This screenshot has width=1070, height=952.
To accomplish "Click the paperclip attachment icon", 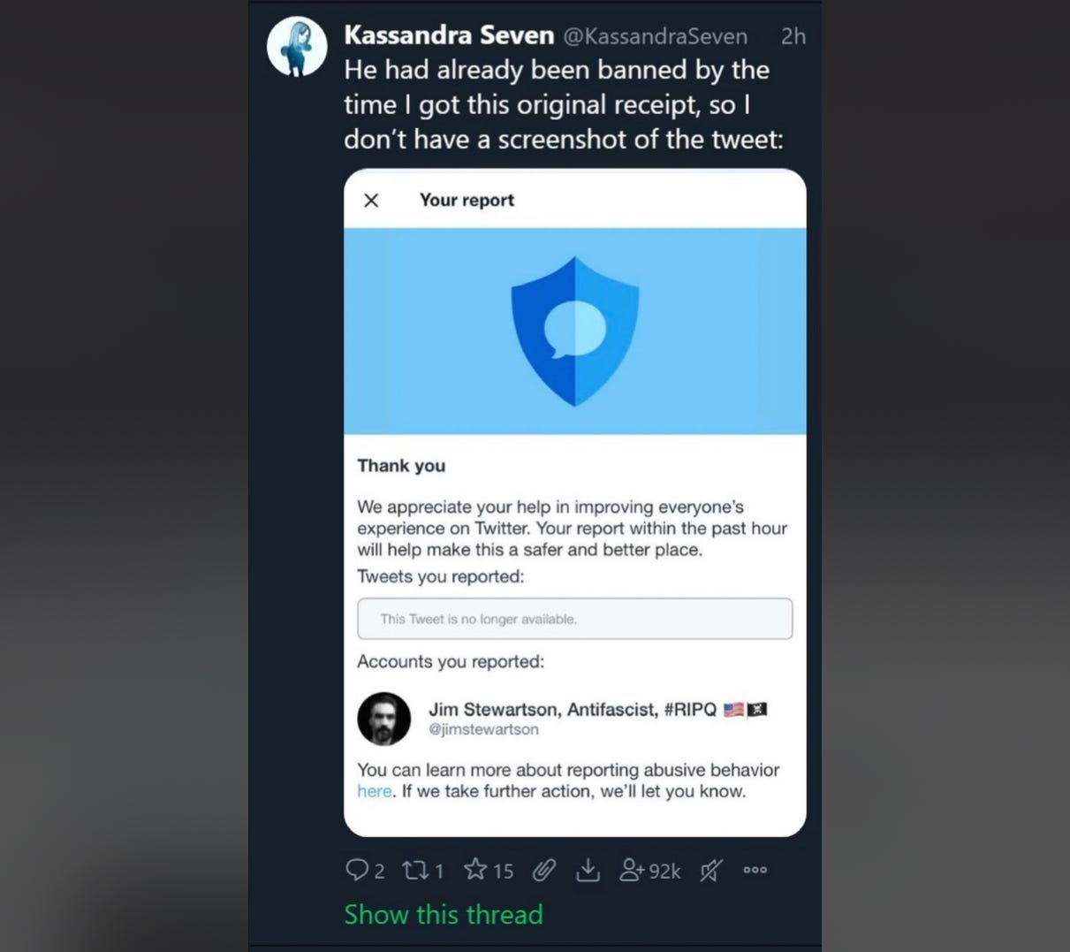I will 544,871.
